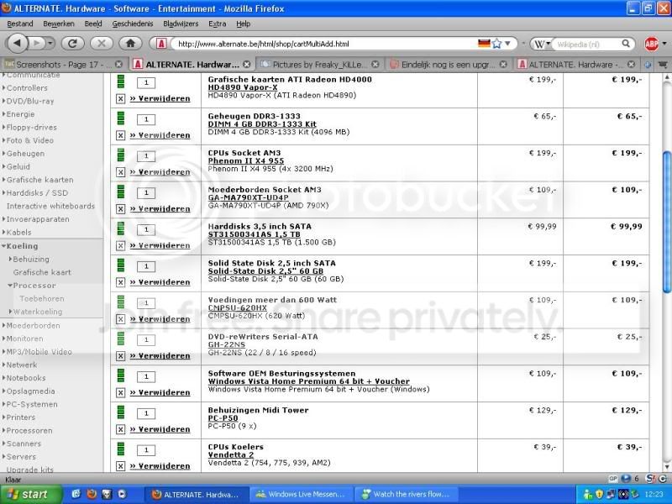Click the security shield tray icon

[600, 495]
